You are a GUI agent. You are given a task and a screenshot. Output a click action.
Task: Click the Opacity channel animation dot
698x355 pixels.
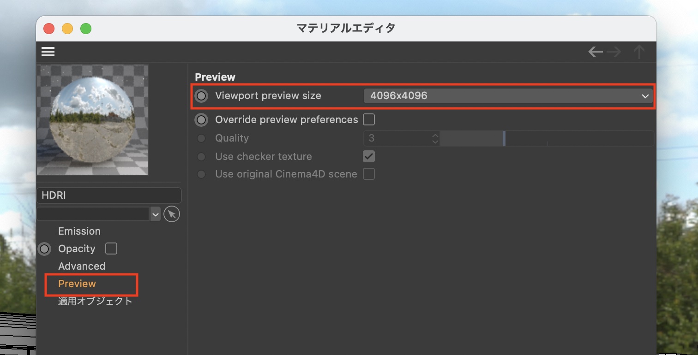point(44,249)
